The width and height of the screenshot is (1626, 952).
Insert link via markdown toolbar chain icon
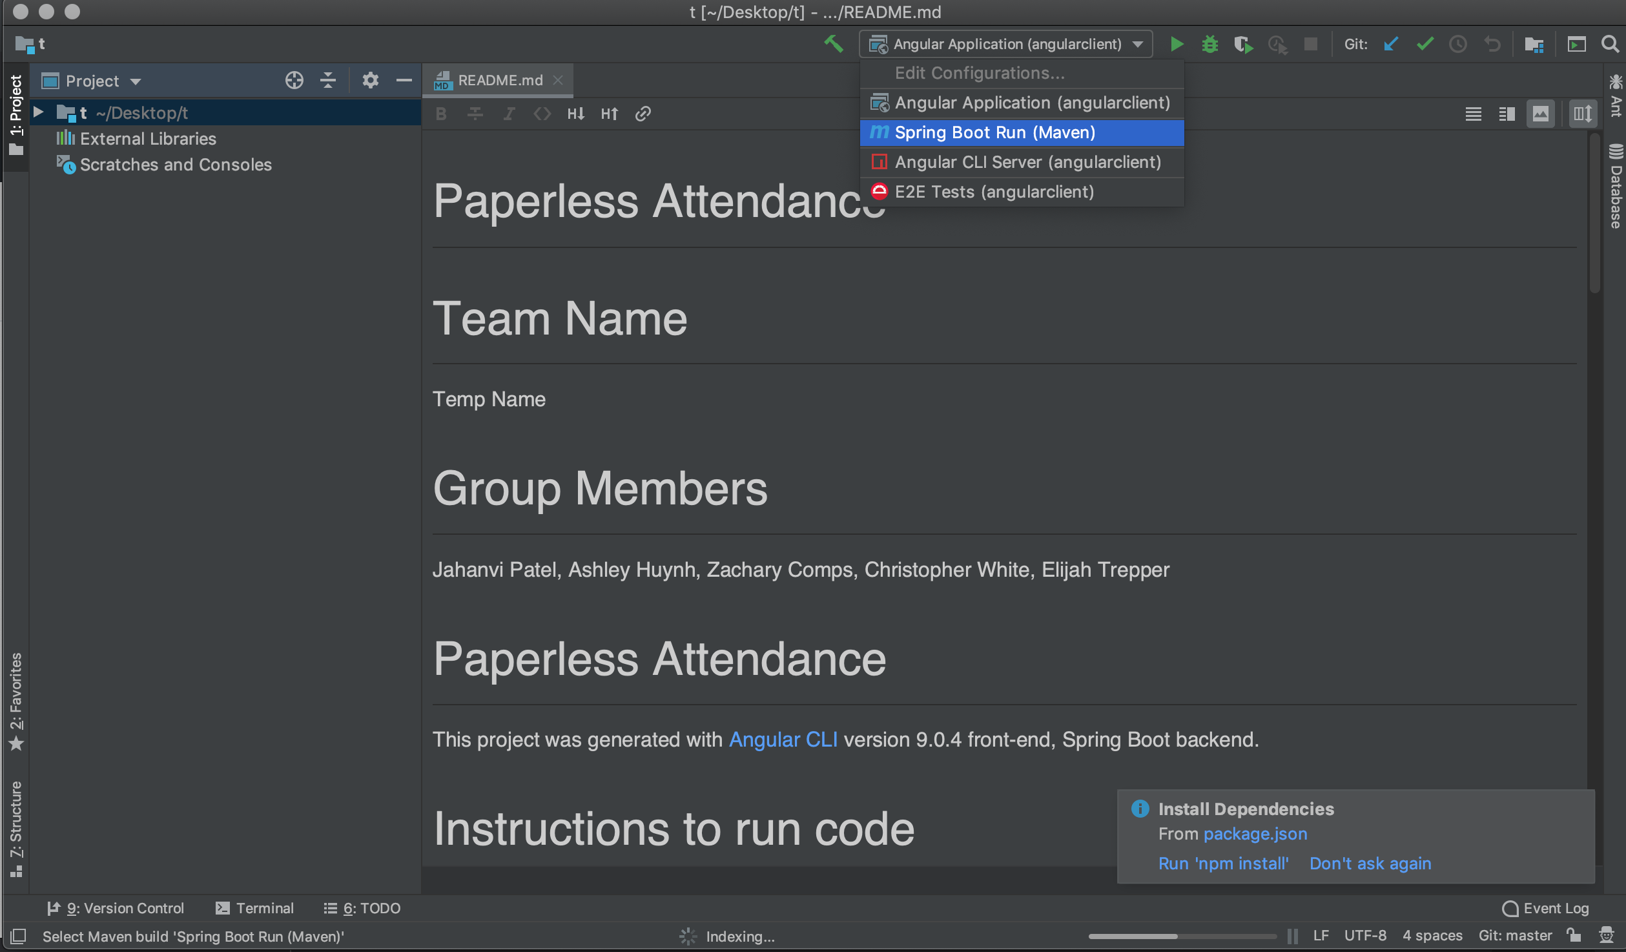[x=643, y=114]
